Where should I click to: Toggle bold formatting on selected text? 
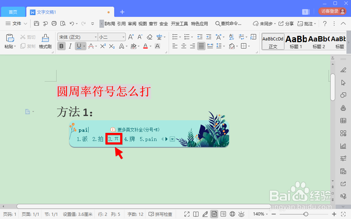point(61,46)
